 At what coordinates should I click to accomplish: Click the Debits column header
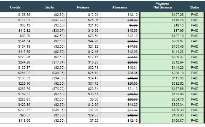[49, 7]
